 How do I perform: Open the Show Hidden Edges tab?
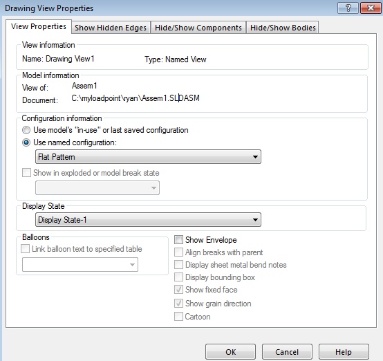[x=111, y=28]
